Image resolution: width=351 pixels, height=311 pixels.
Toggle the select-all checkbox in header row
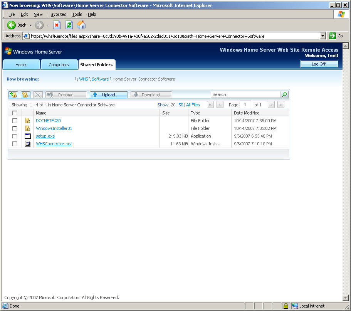click(x=15, y=113)
